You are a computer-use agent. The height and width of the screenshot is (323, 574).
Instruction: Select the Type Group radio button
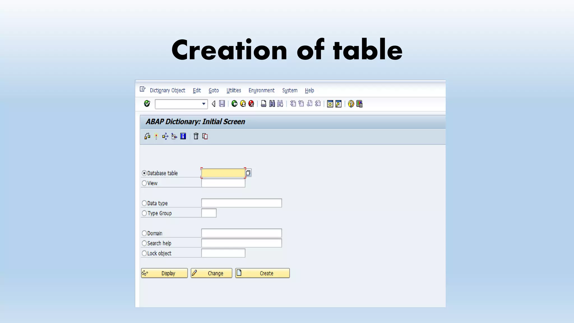coord(144,213)
